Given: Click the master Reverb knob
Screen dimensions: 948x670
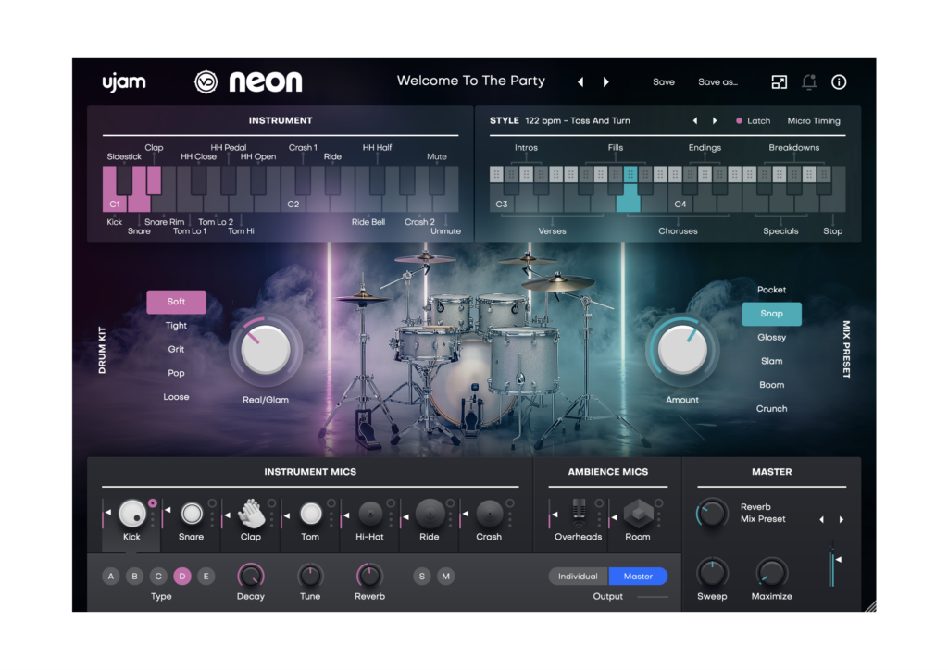Looking at the screenshot, I should (x=712, y=514).
